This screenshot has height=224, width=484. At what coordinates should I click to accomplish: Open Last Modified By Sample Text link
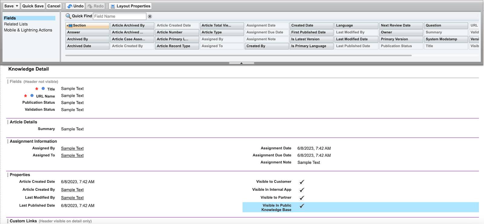(x=72, y=198)
